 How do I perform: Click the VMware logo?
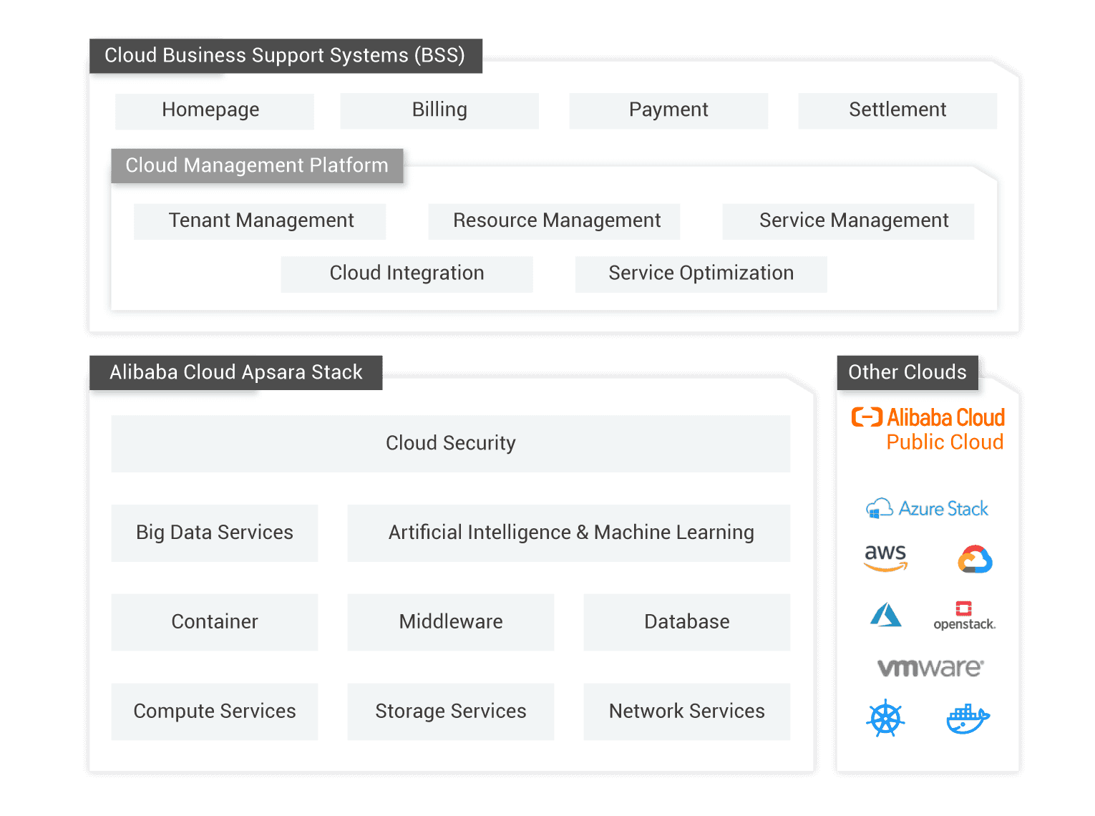[x=930, y=668]
